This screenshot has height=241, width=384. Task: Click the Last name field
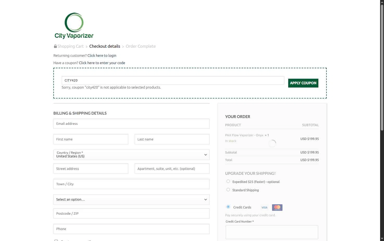tap(172, 139)
